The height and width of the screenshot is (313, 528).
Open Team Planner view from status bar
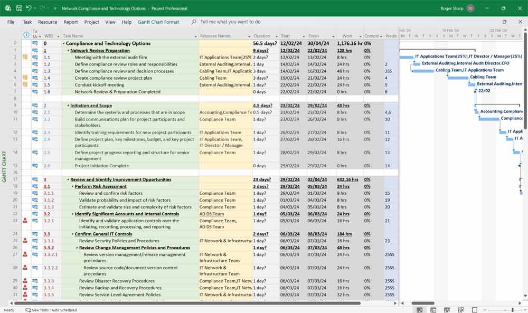447,310
